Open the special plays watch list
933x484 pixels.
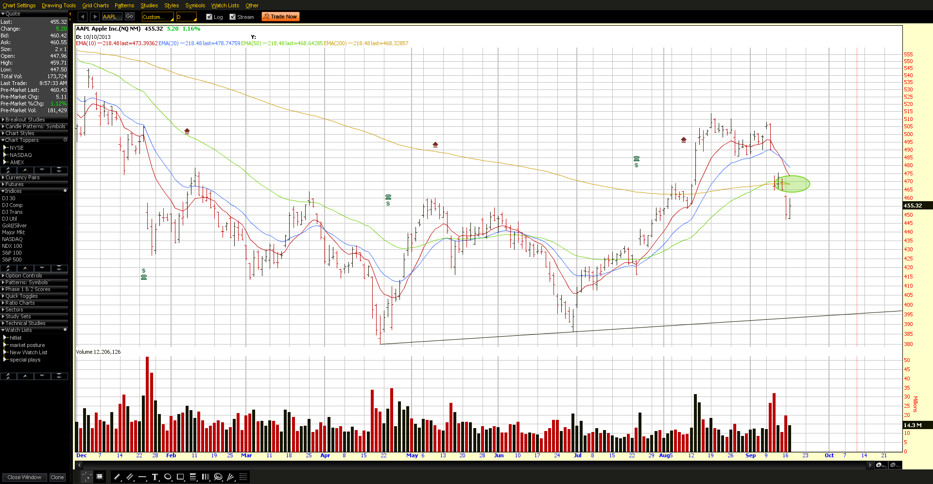point(25,360)
